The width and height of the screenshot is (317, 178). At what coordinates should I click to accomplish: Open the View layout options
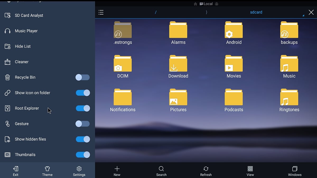(250, 171)
